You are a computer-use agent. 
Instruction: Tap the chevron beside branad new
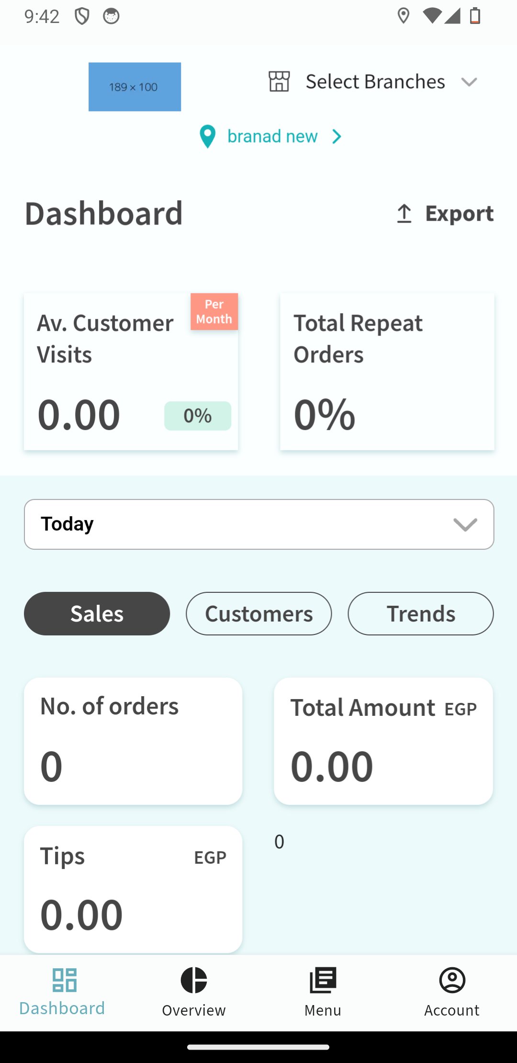tap(337, 136)
